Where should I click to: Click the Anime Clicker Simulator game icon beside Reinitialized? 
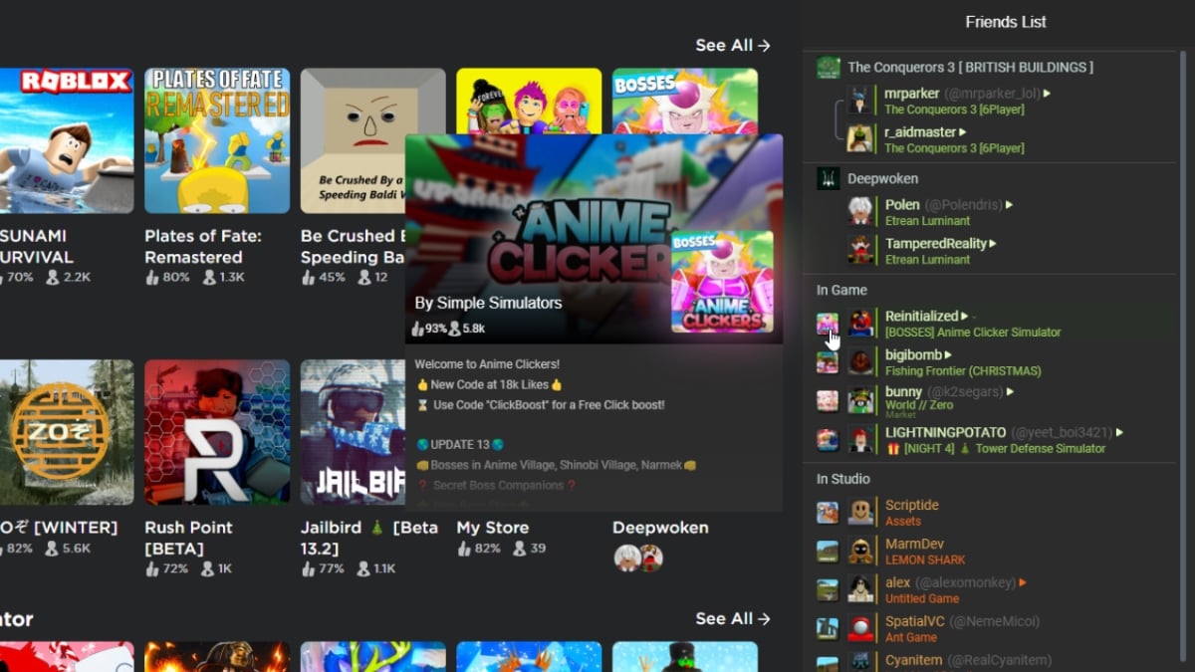coord(828,323)
